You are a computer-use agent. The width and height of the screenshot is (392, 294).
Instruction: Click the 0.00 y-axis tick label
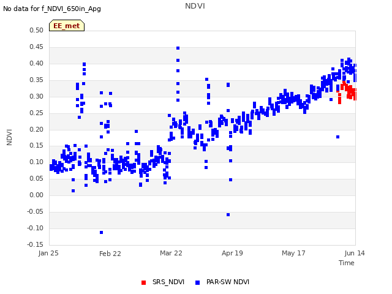click(37, 195)
